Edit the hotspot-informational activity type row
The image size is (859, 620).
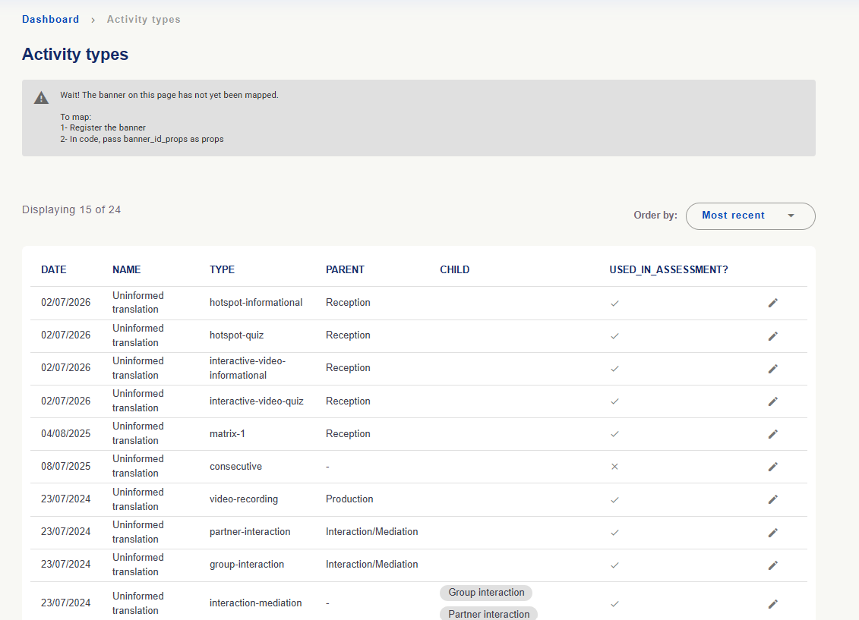[x=773, y=303]
